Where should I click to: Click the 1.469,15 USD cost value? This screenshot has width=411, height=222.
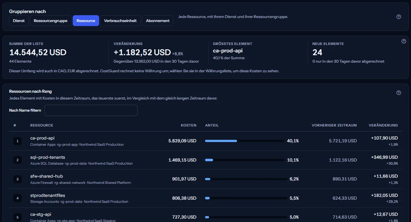click(182, 160)
